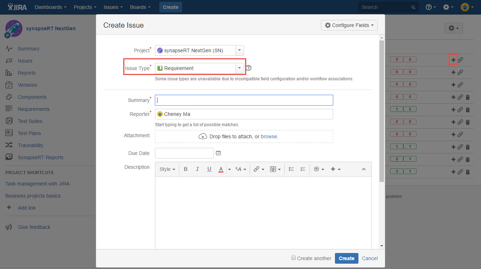Toggle italic formatting in the description editor
The image size is (481, 269).
coord(197,169)
